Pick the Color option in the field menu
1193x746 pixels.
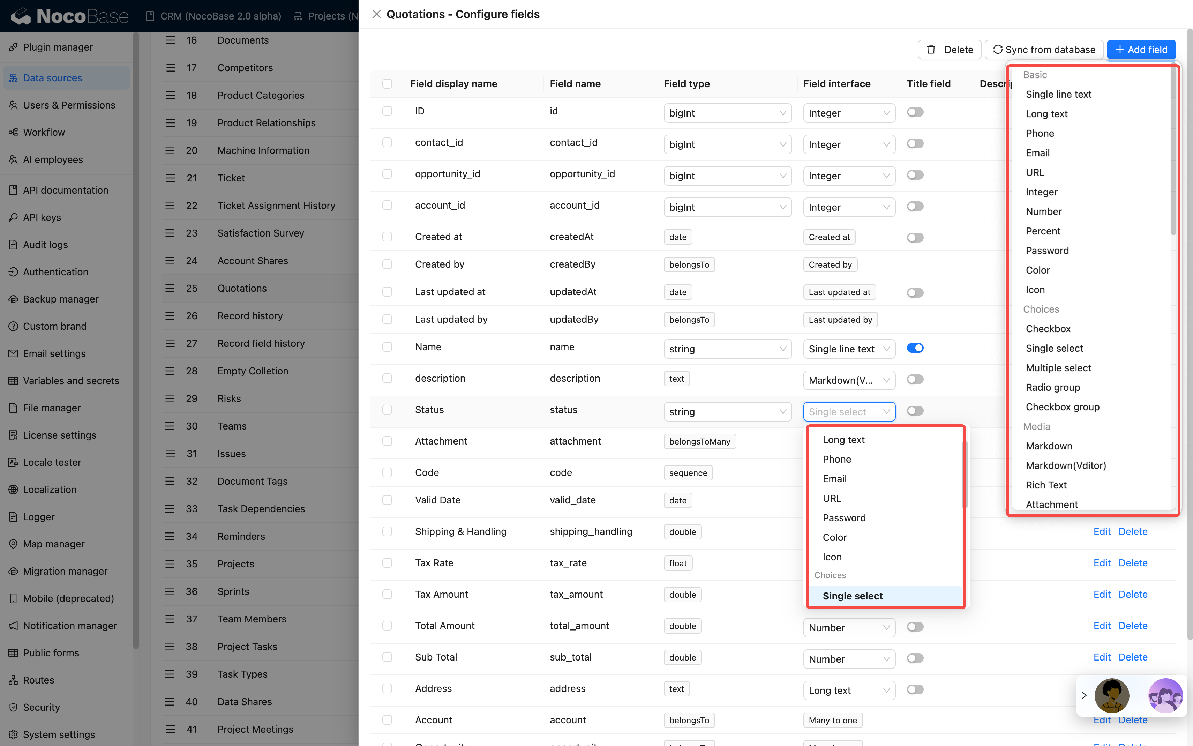click(834, 537)
